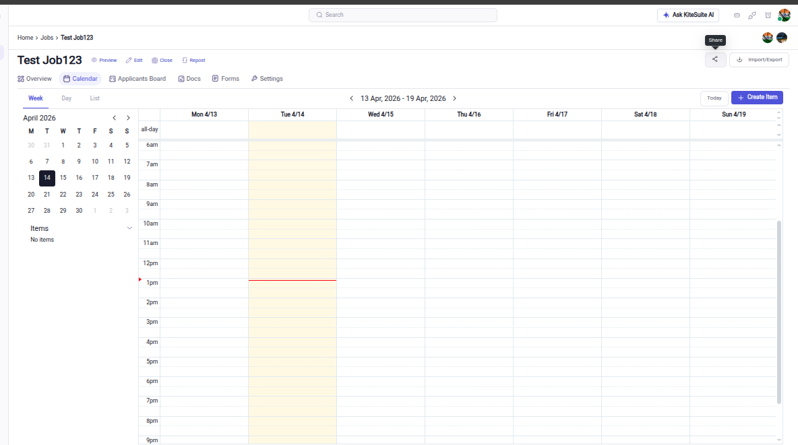This screenshot has height=445, width=798.
Task: Open the alarm/reminder icon in header
Action: pos(768,15)
